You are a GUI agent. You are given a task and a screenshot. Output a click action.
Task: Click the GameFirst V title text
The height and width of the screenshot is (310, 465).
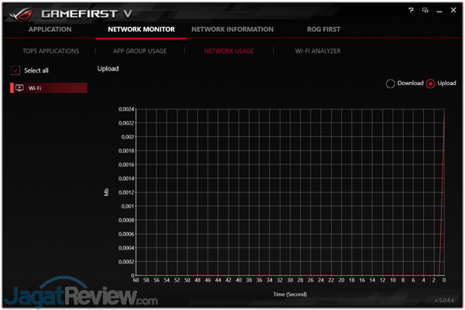click(x=86, y=14)
